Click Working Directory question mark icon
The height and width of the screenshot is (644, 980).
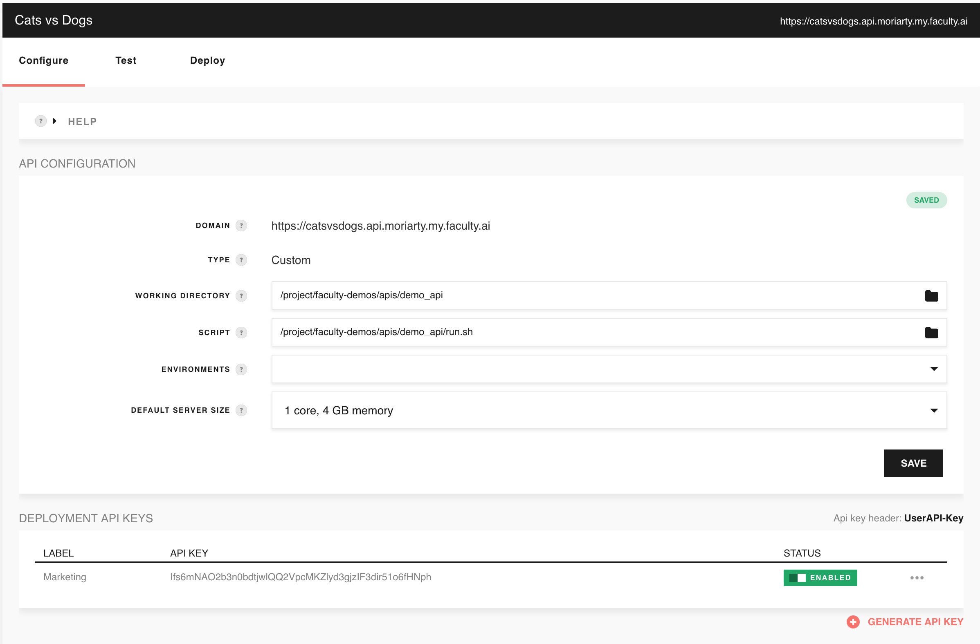pos(241,295)
